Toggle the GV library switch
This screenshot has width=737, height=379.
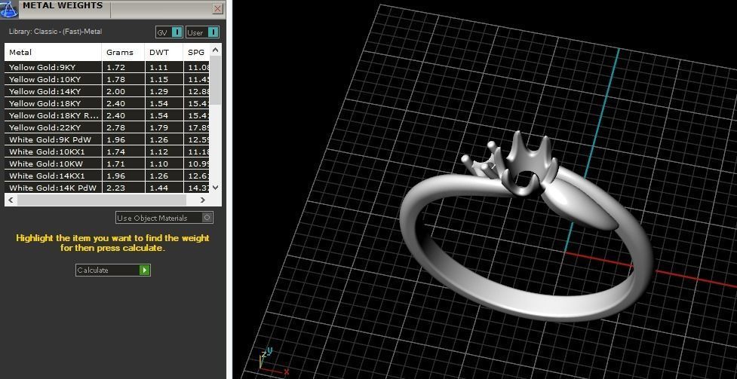pos(169,32)
